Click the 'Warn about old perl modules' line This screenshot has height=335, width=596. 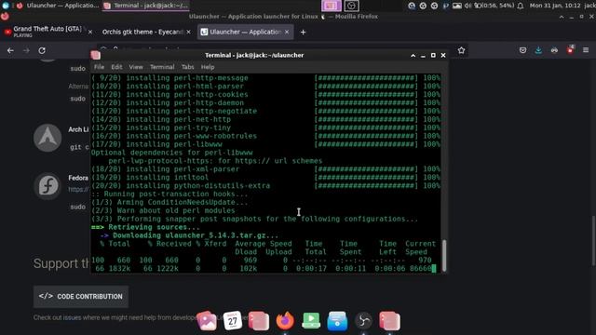tap(163, 210)
